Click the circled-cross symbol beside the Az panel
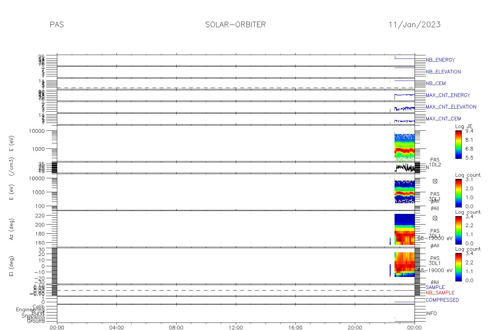 [x=435, y=218]
